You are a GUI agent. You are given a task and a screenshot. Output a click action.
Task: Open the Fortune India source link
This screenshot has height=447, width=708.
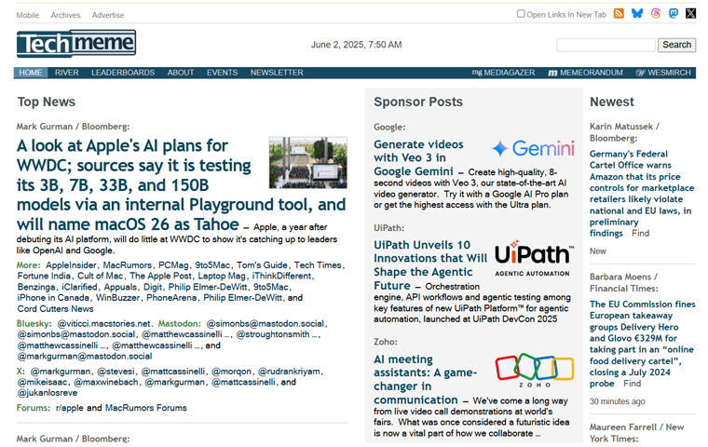point(44,276)
